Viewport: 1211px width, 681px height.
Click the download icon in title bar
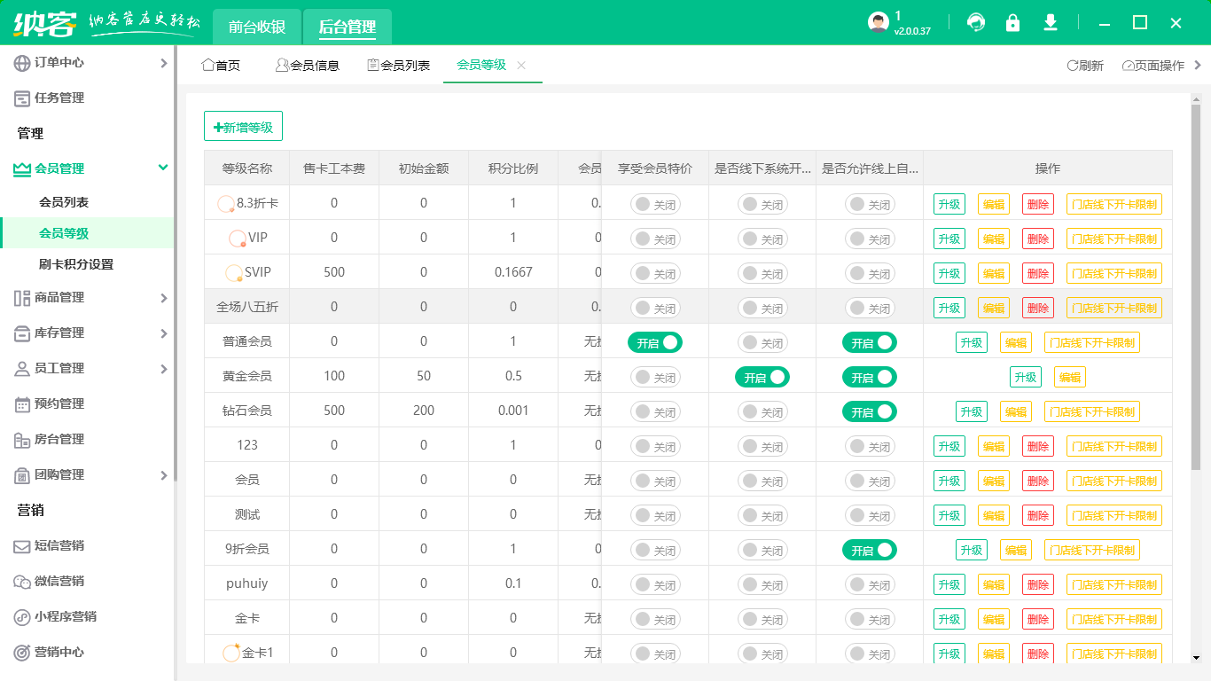pyautogui.click(x=1051, y=23)
